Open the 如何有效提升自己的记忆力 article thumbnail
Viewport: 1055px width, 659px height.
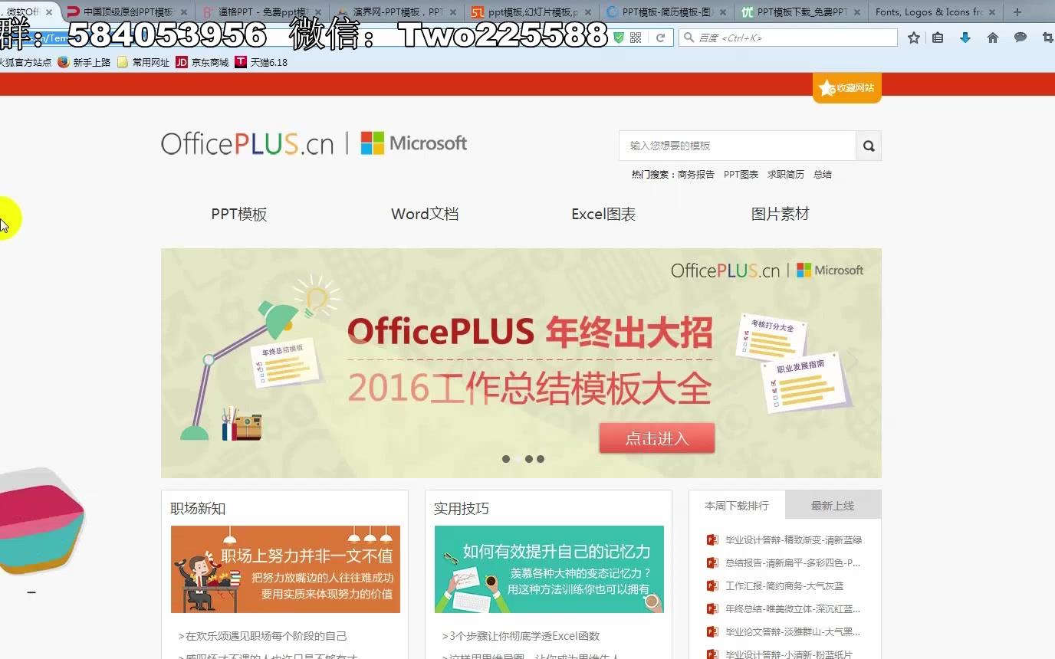[x=549, y=569]
